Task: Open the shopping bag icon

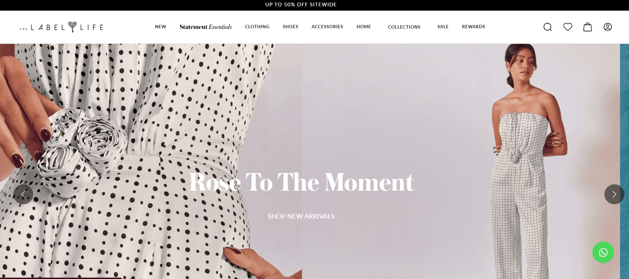Action: pos(587,27)
